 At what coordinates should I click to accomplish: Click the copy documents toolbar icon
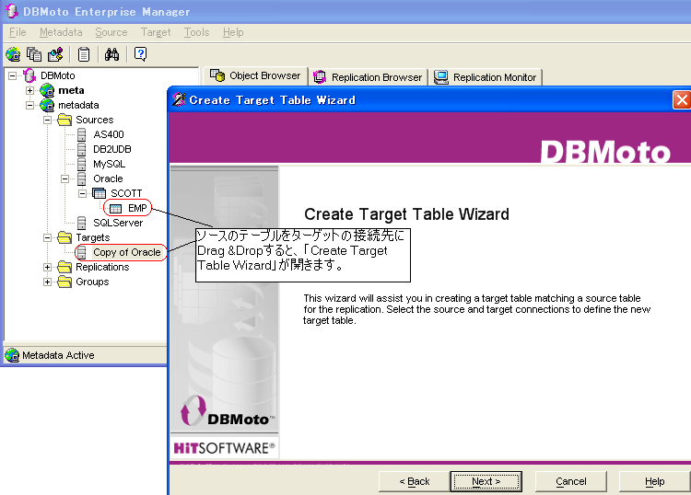[x=34, y=54]
